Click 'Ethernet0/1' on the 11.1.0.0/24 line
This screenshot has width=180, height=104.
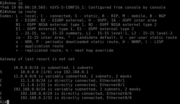point(112,81)
